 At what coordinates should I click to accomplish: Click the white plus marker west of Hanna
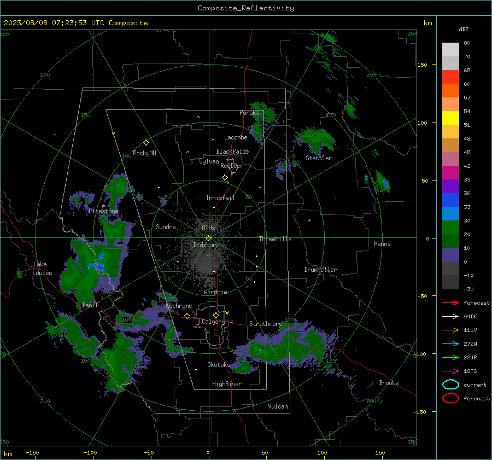(309, 220)
